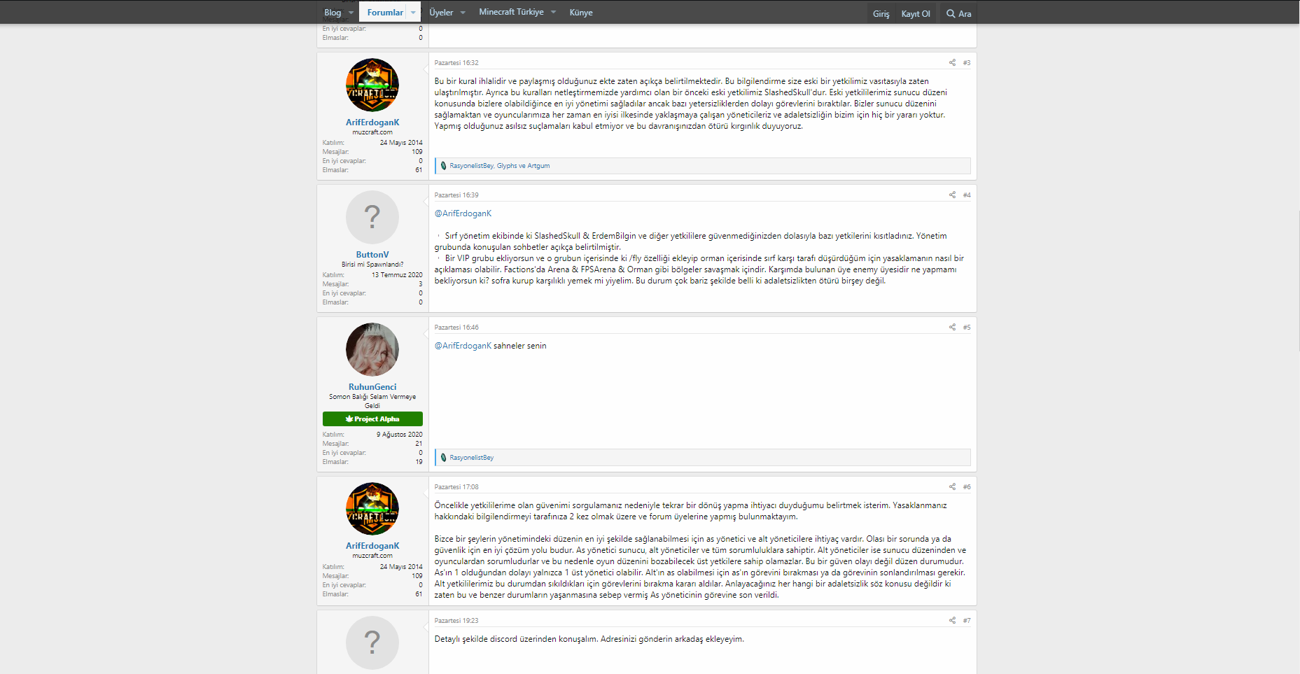Open the ButtonV username link

[372, 255]
